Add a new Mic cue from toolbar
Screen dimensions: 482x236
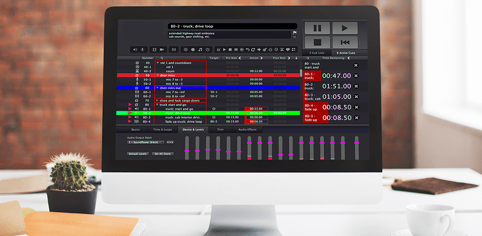coord(143,49)
